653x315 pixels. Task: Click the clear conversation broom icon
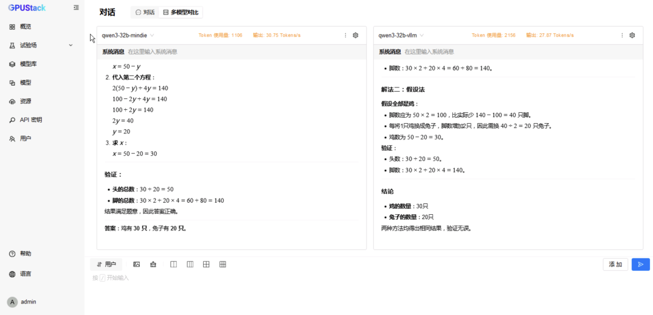coord(153,264)
